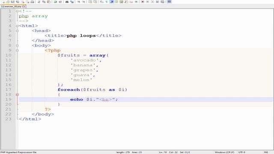Image resolution: width=274 pixels, height=154 pixels.
Task: Click the foreach keyword on line 17
Action: [x=68, y=89]
